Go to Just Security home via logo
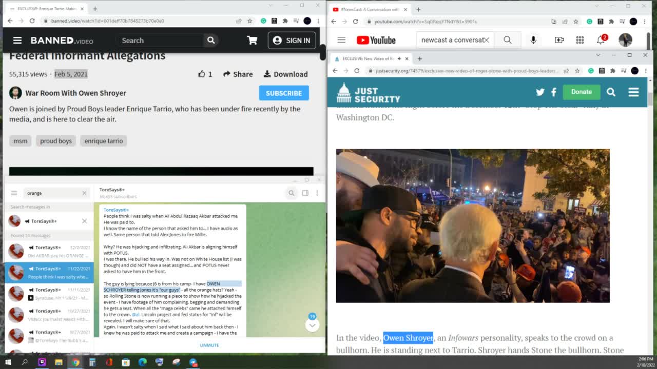This screenshot has width=657, height=369. point(368,93)
